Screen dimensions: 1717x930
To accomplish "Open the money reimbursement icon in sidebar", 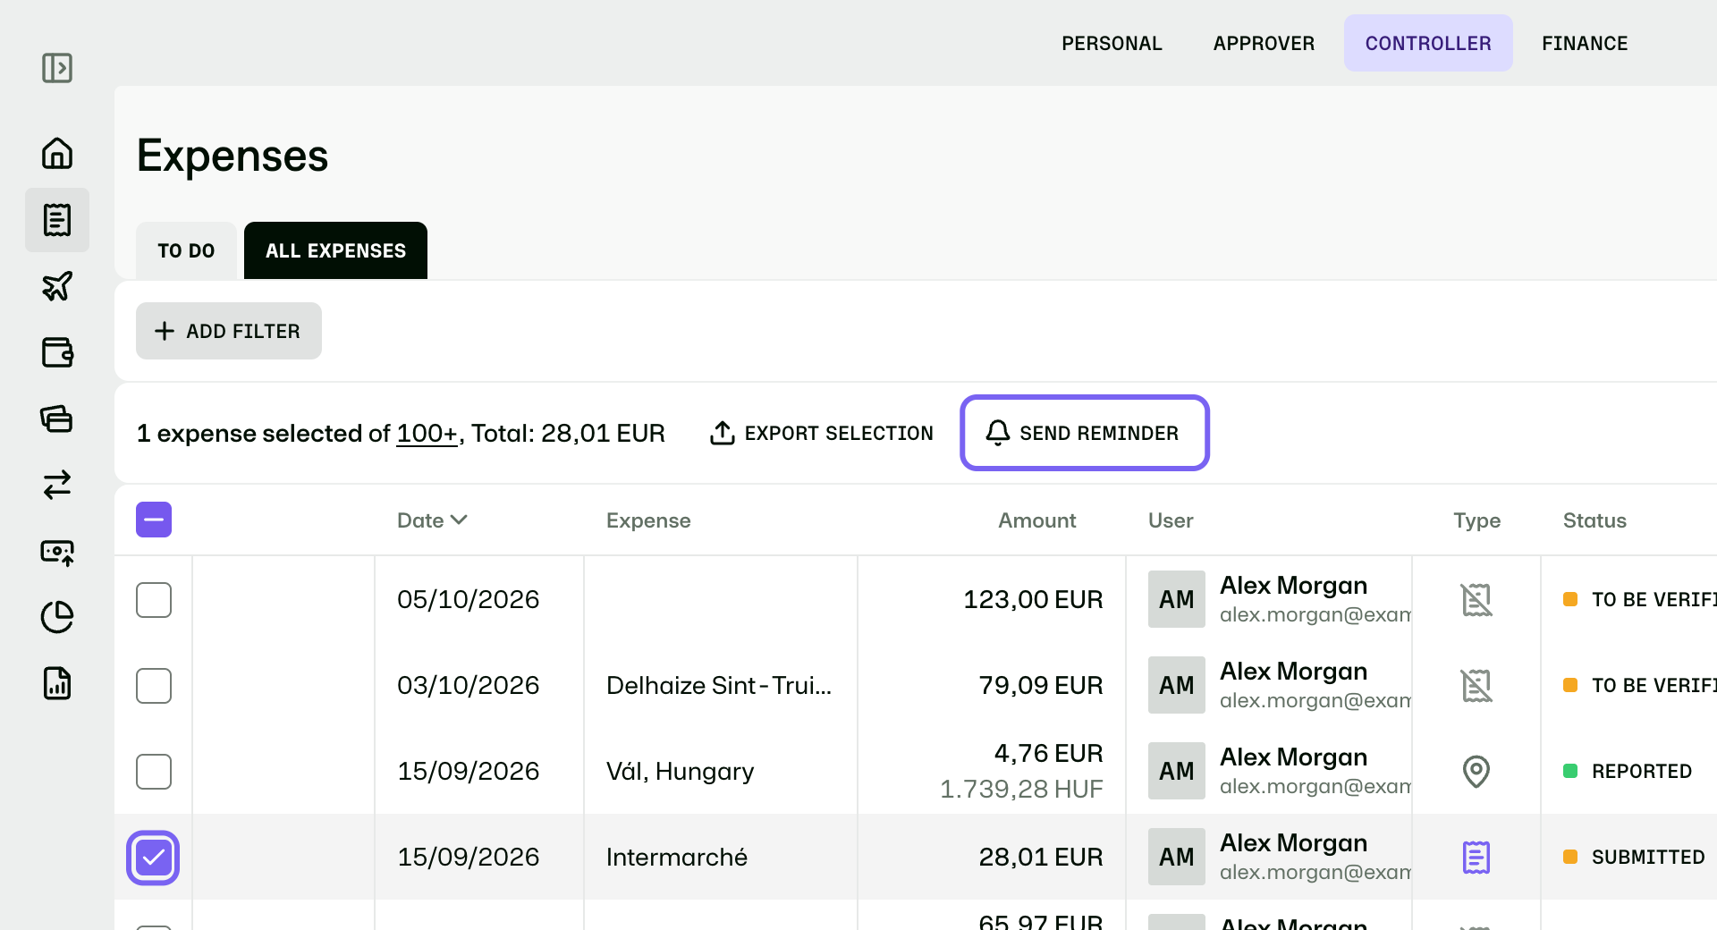I will coord(57,552).
